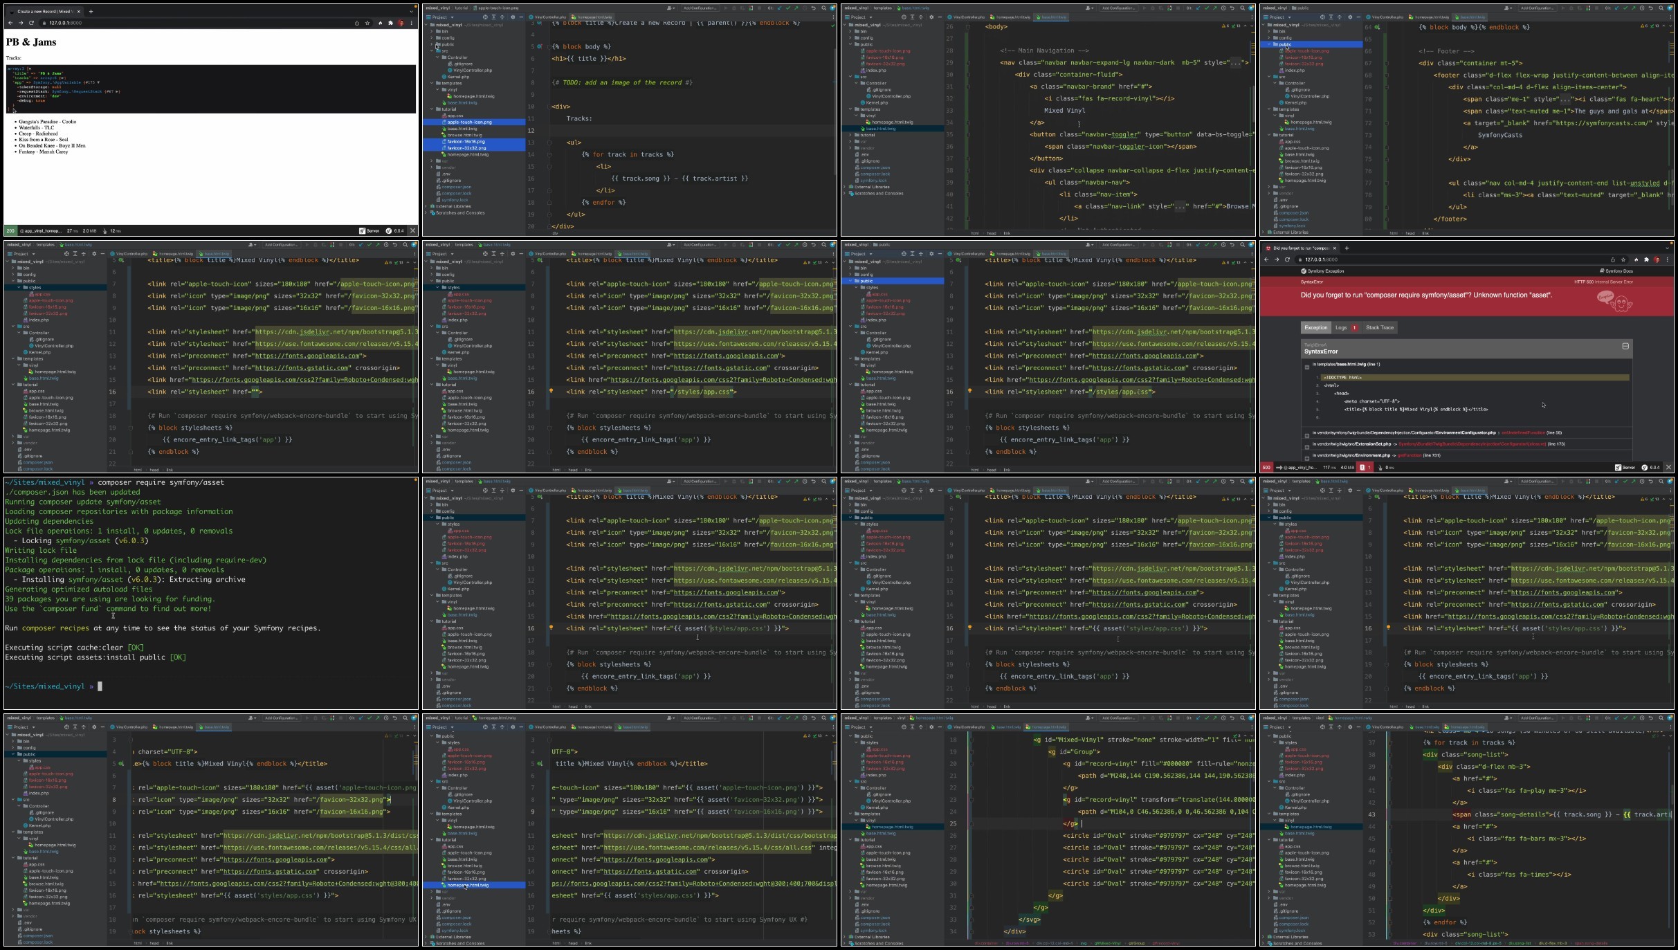This screenshot has width=1678, height=950.
Task: Open extensions puzzle in PB & Jams browser
Action: click(390, 23)
